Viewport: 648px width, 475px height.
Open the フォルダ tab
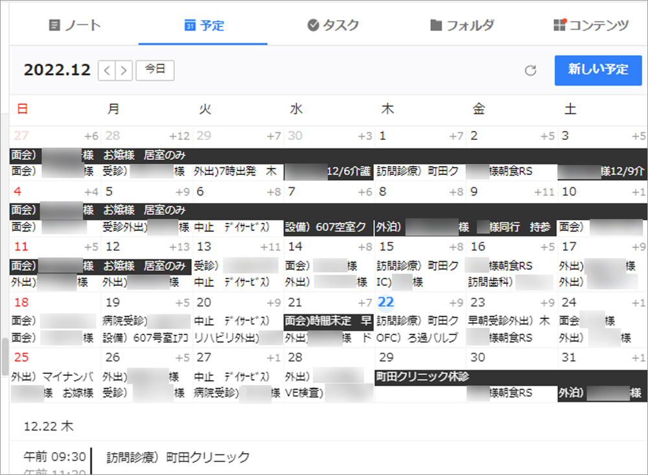pyautogui.click(x=462, y=25)
